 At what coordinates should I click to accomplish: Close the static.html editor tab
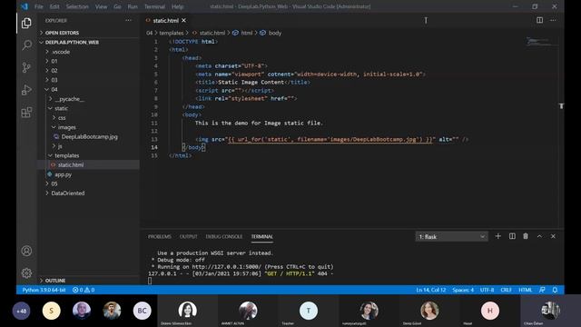pyautogui.click(x=183, y=20)
